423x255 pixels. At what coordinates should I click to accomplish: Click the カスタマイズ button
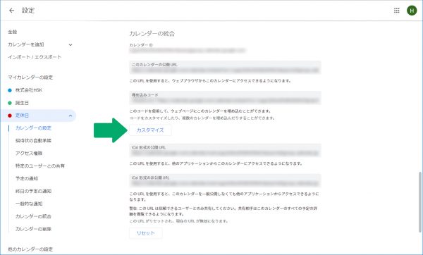150,130
